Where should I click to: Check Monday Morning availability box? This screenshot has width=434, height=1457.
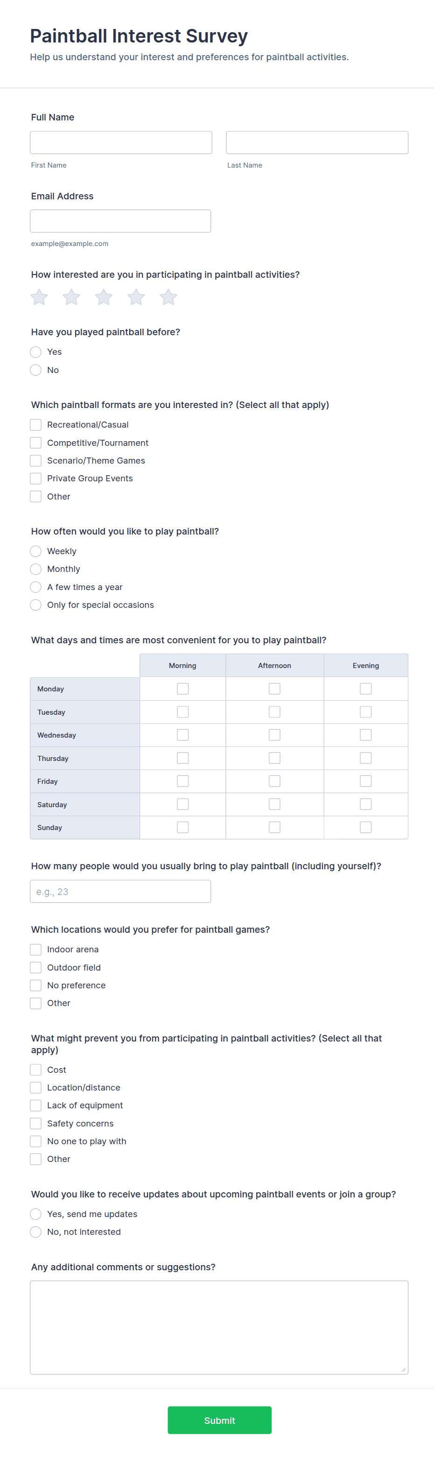tap(182, 688)
